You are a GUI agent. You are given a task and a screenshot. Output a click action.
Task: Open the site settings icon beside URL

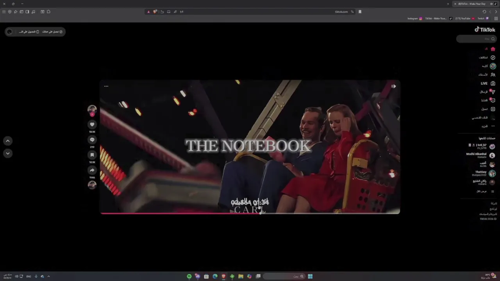tap(352, 12)
